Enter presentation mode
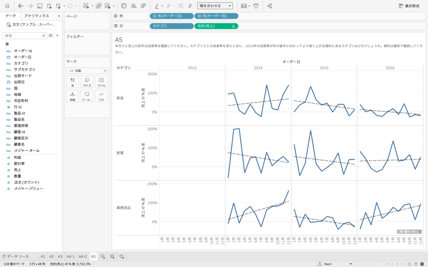This screenshot has height=267, width=428. coord(256,6)
